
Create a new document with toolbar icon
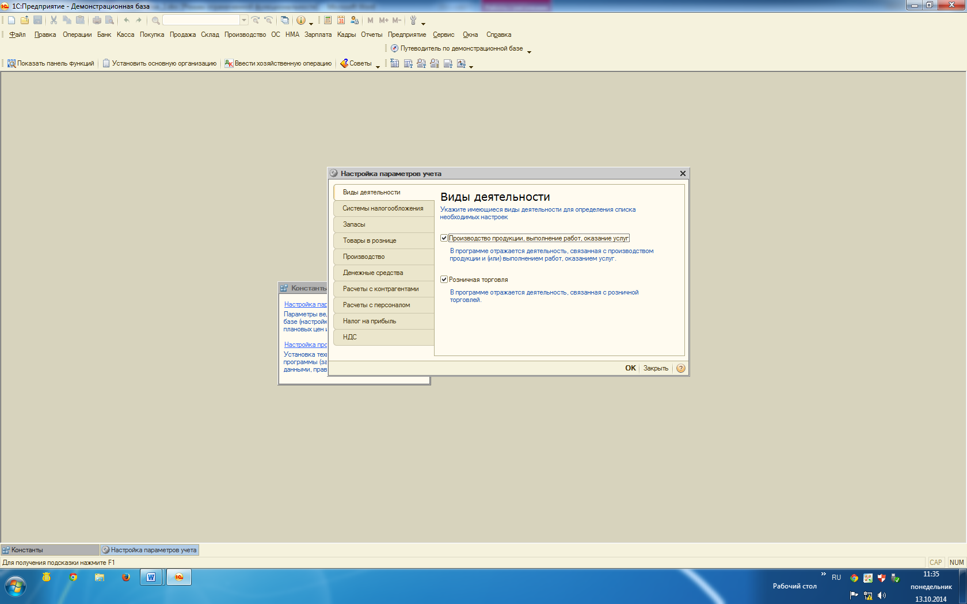tap(12, 20)
